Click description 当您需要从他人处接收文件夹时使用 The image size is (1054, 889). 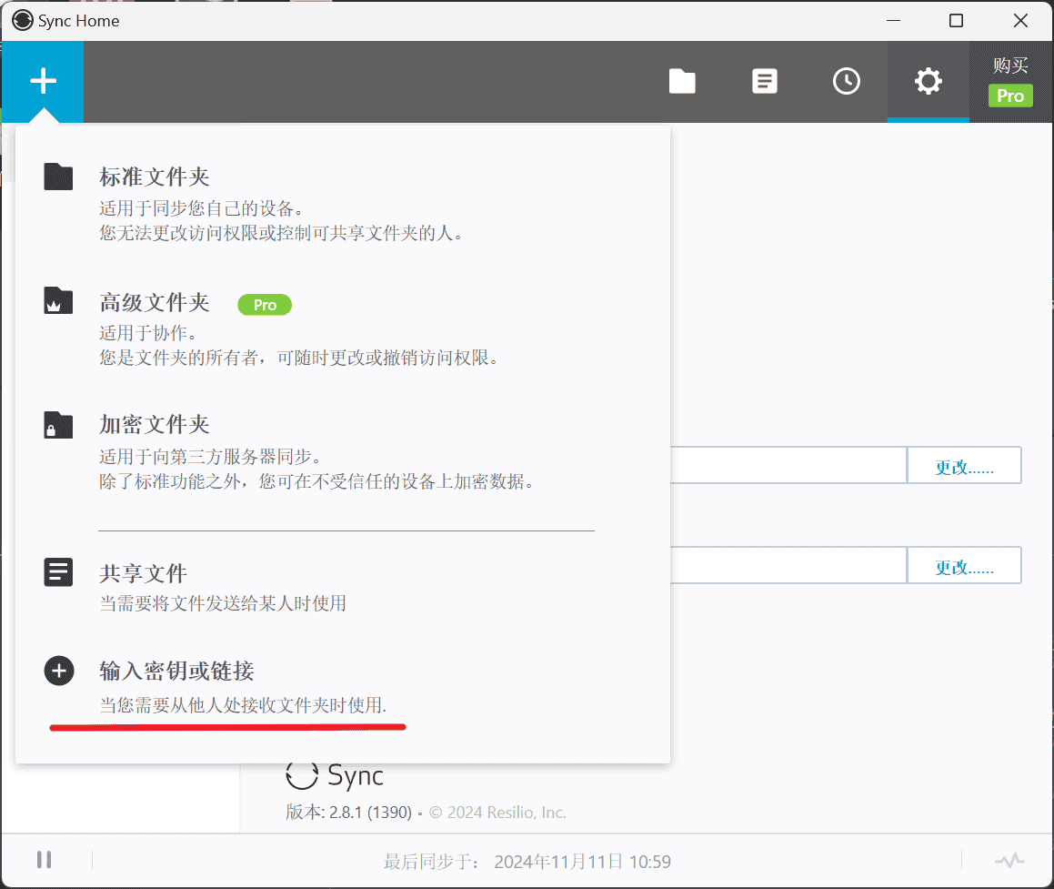click(244, 705)
